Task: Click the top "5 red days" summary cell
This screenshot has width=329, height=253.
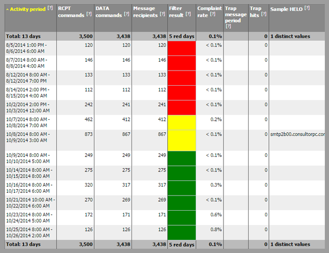Action: coord(182,36)
